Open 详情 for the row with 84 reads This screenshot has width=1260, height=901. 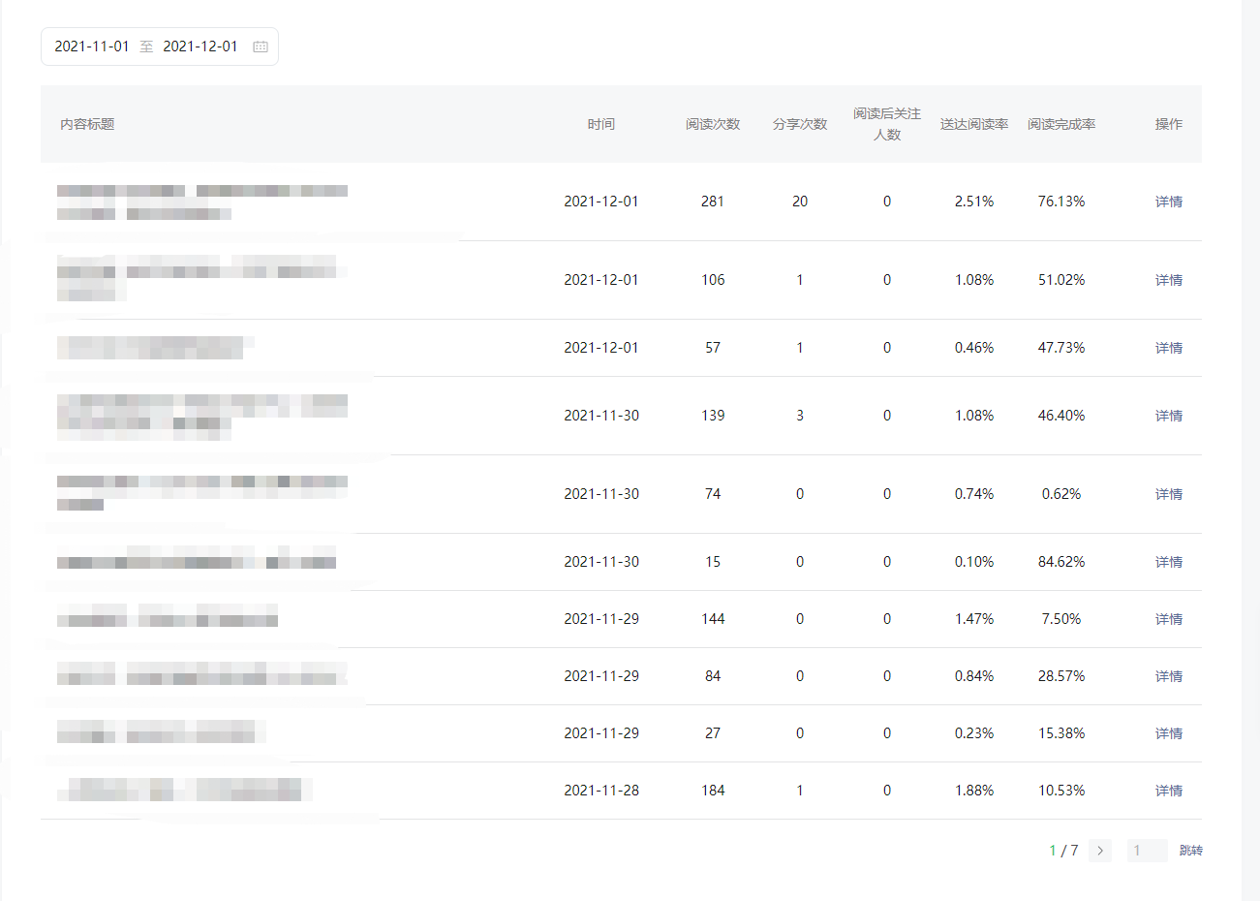[x=1169, y=676]
